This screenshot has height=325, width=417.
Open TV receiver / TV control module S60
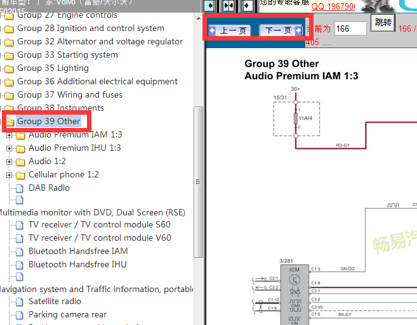100,225
